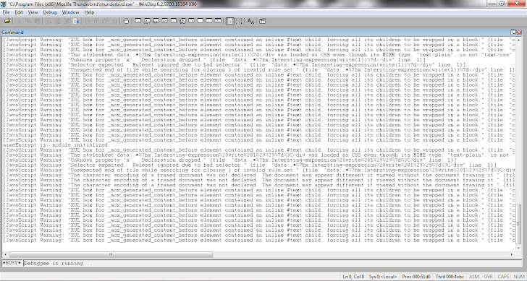Click the Break debugger toolbar icon
The width and height of the screenshot is (527, 281).
[x=76, y=21]
